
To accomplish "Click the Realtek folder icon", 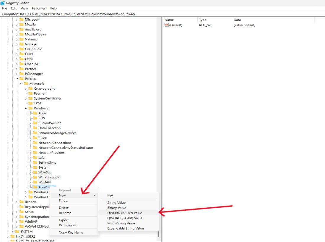I will (21, 202).
